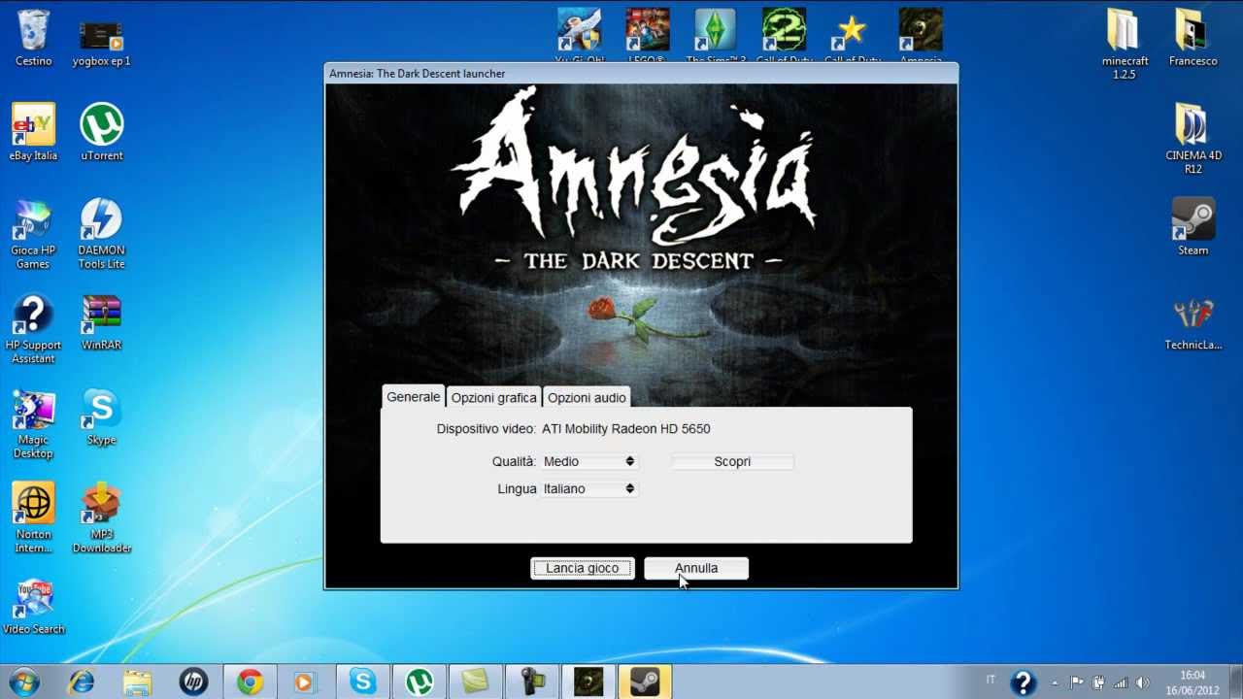Open the Windows Start menu
Image resolution: width=1243 pixels, height=699 pixels.
24,682
